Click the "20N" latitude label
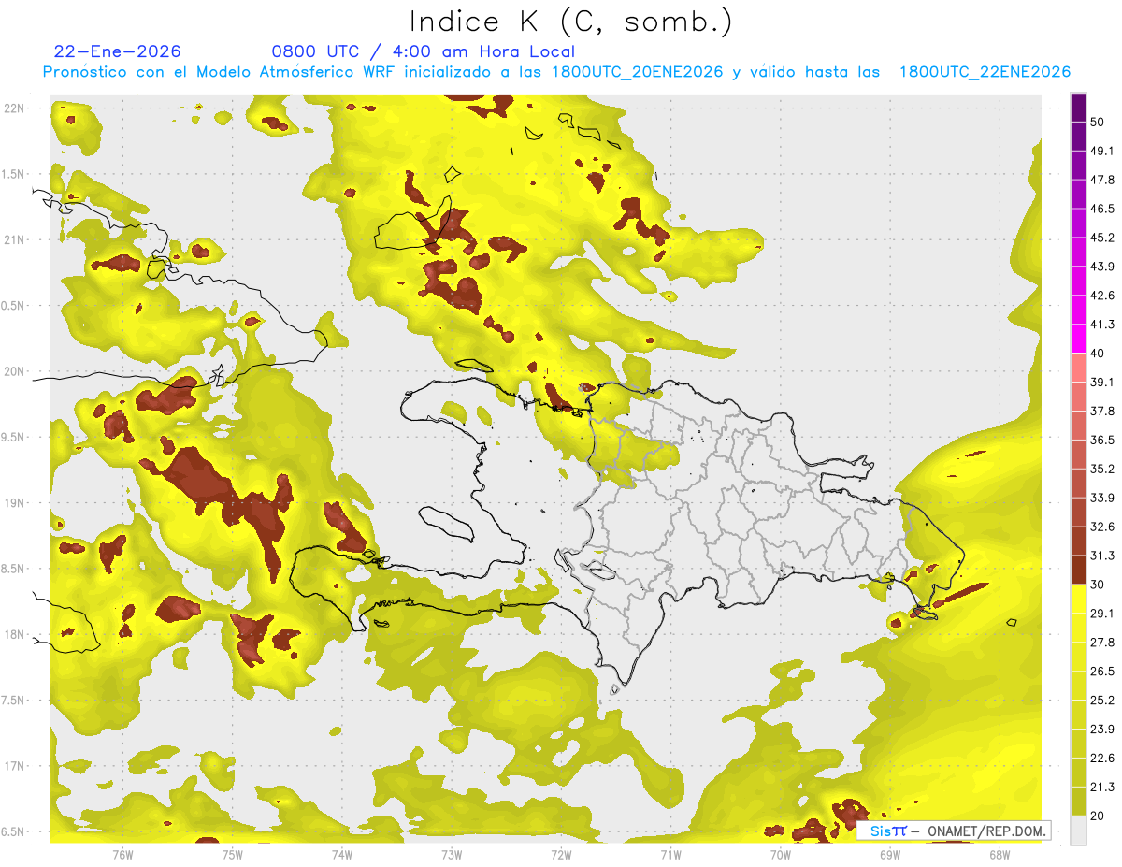The height and width of the screenshot is (867, 1122). click(15, 371)
